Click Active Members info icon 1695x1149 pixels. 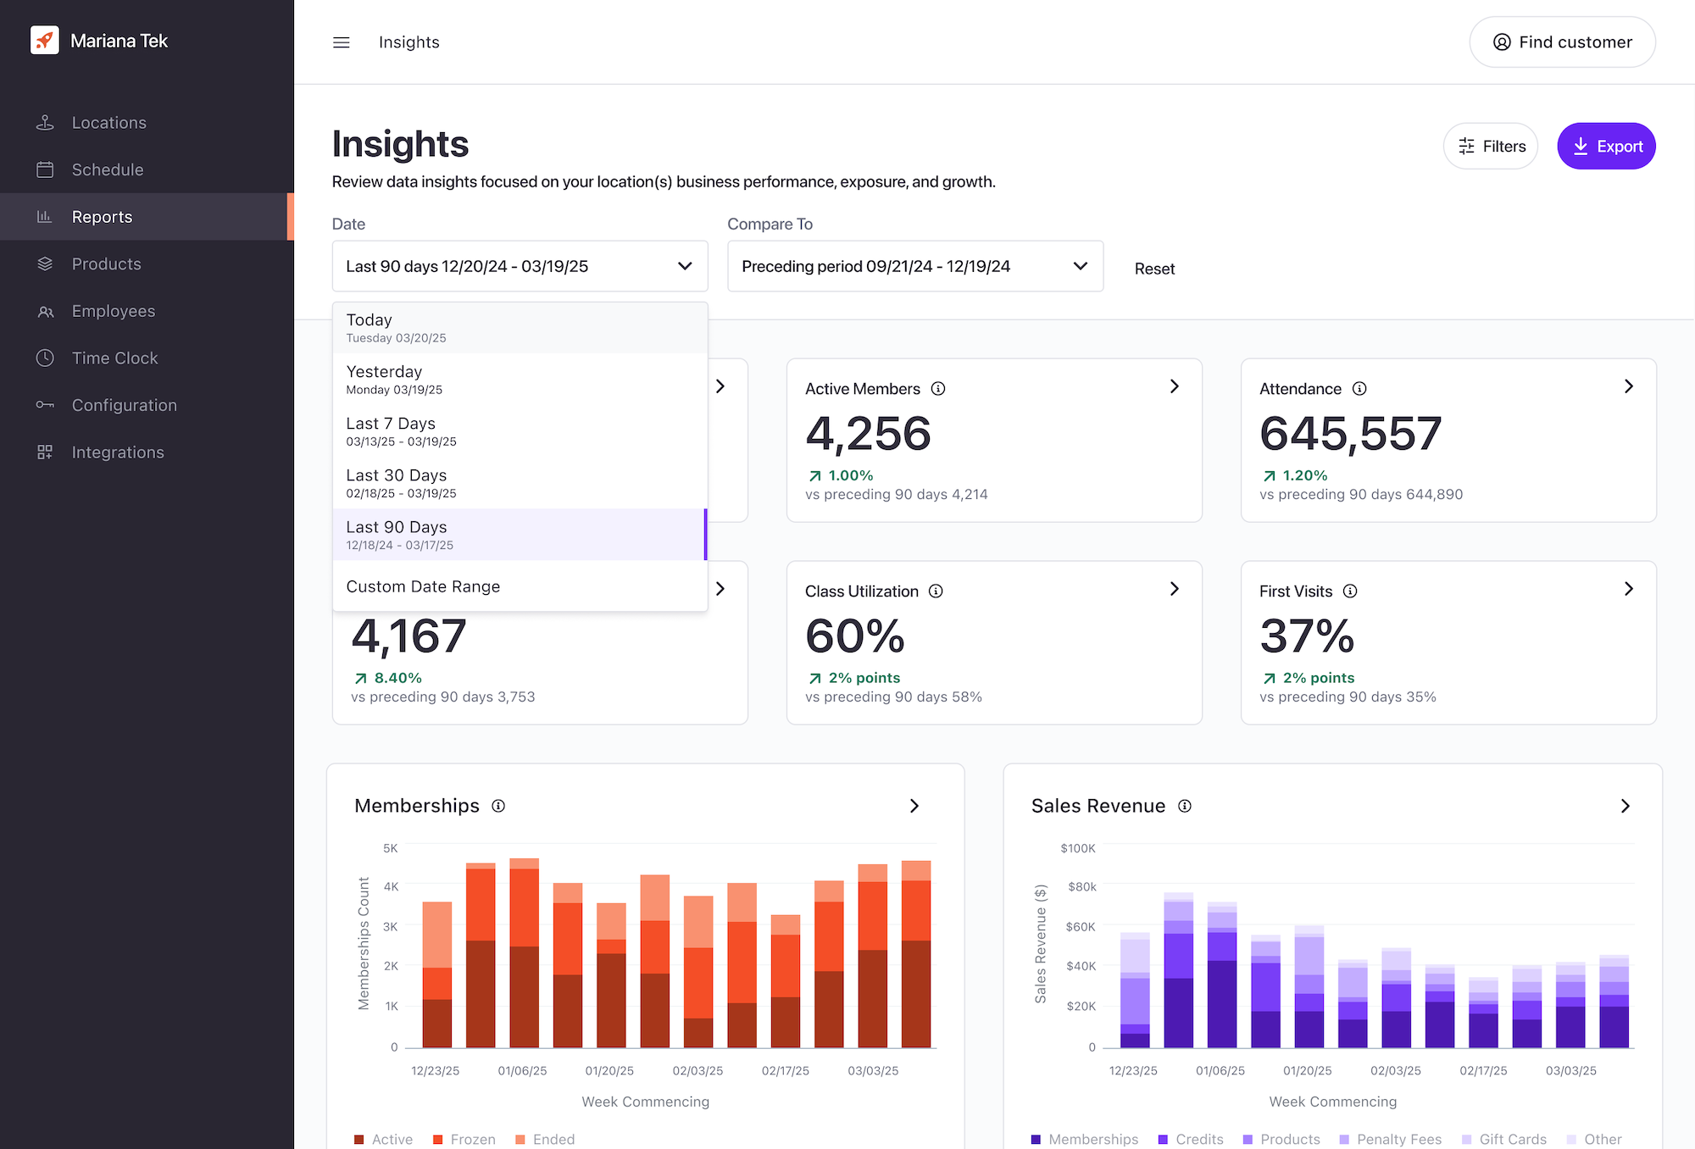point(938,389)
